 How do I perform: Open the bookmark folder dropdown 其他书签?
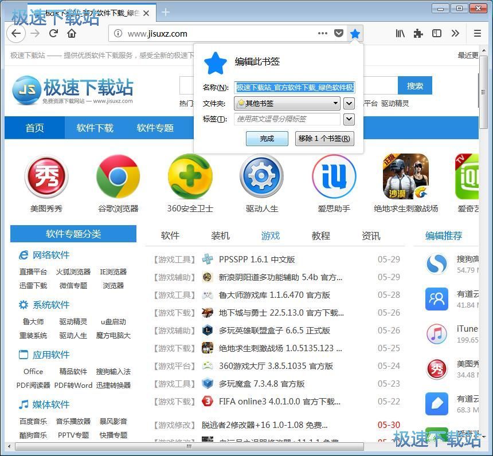click(287, 104)
